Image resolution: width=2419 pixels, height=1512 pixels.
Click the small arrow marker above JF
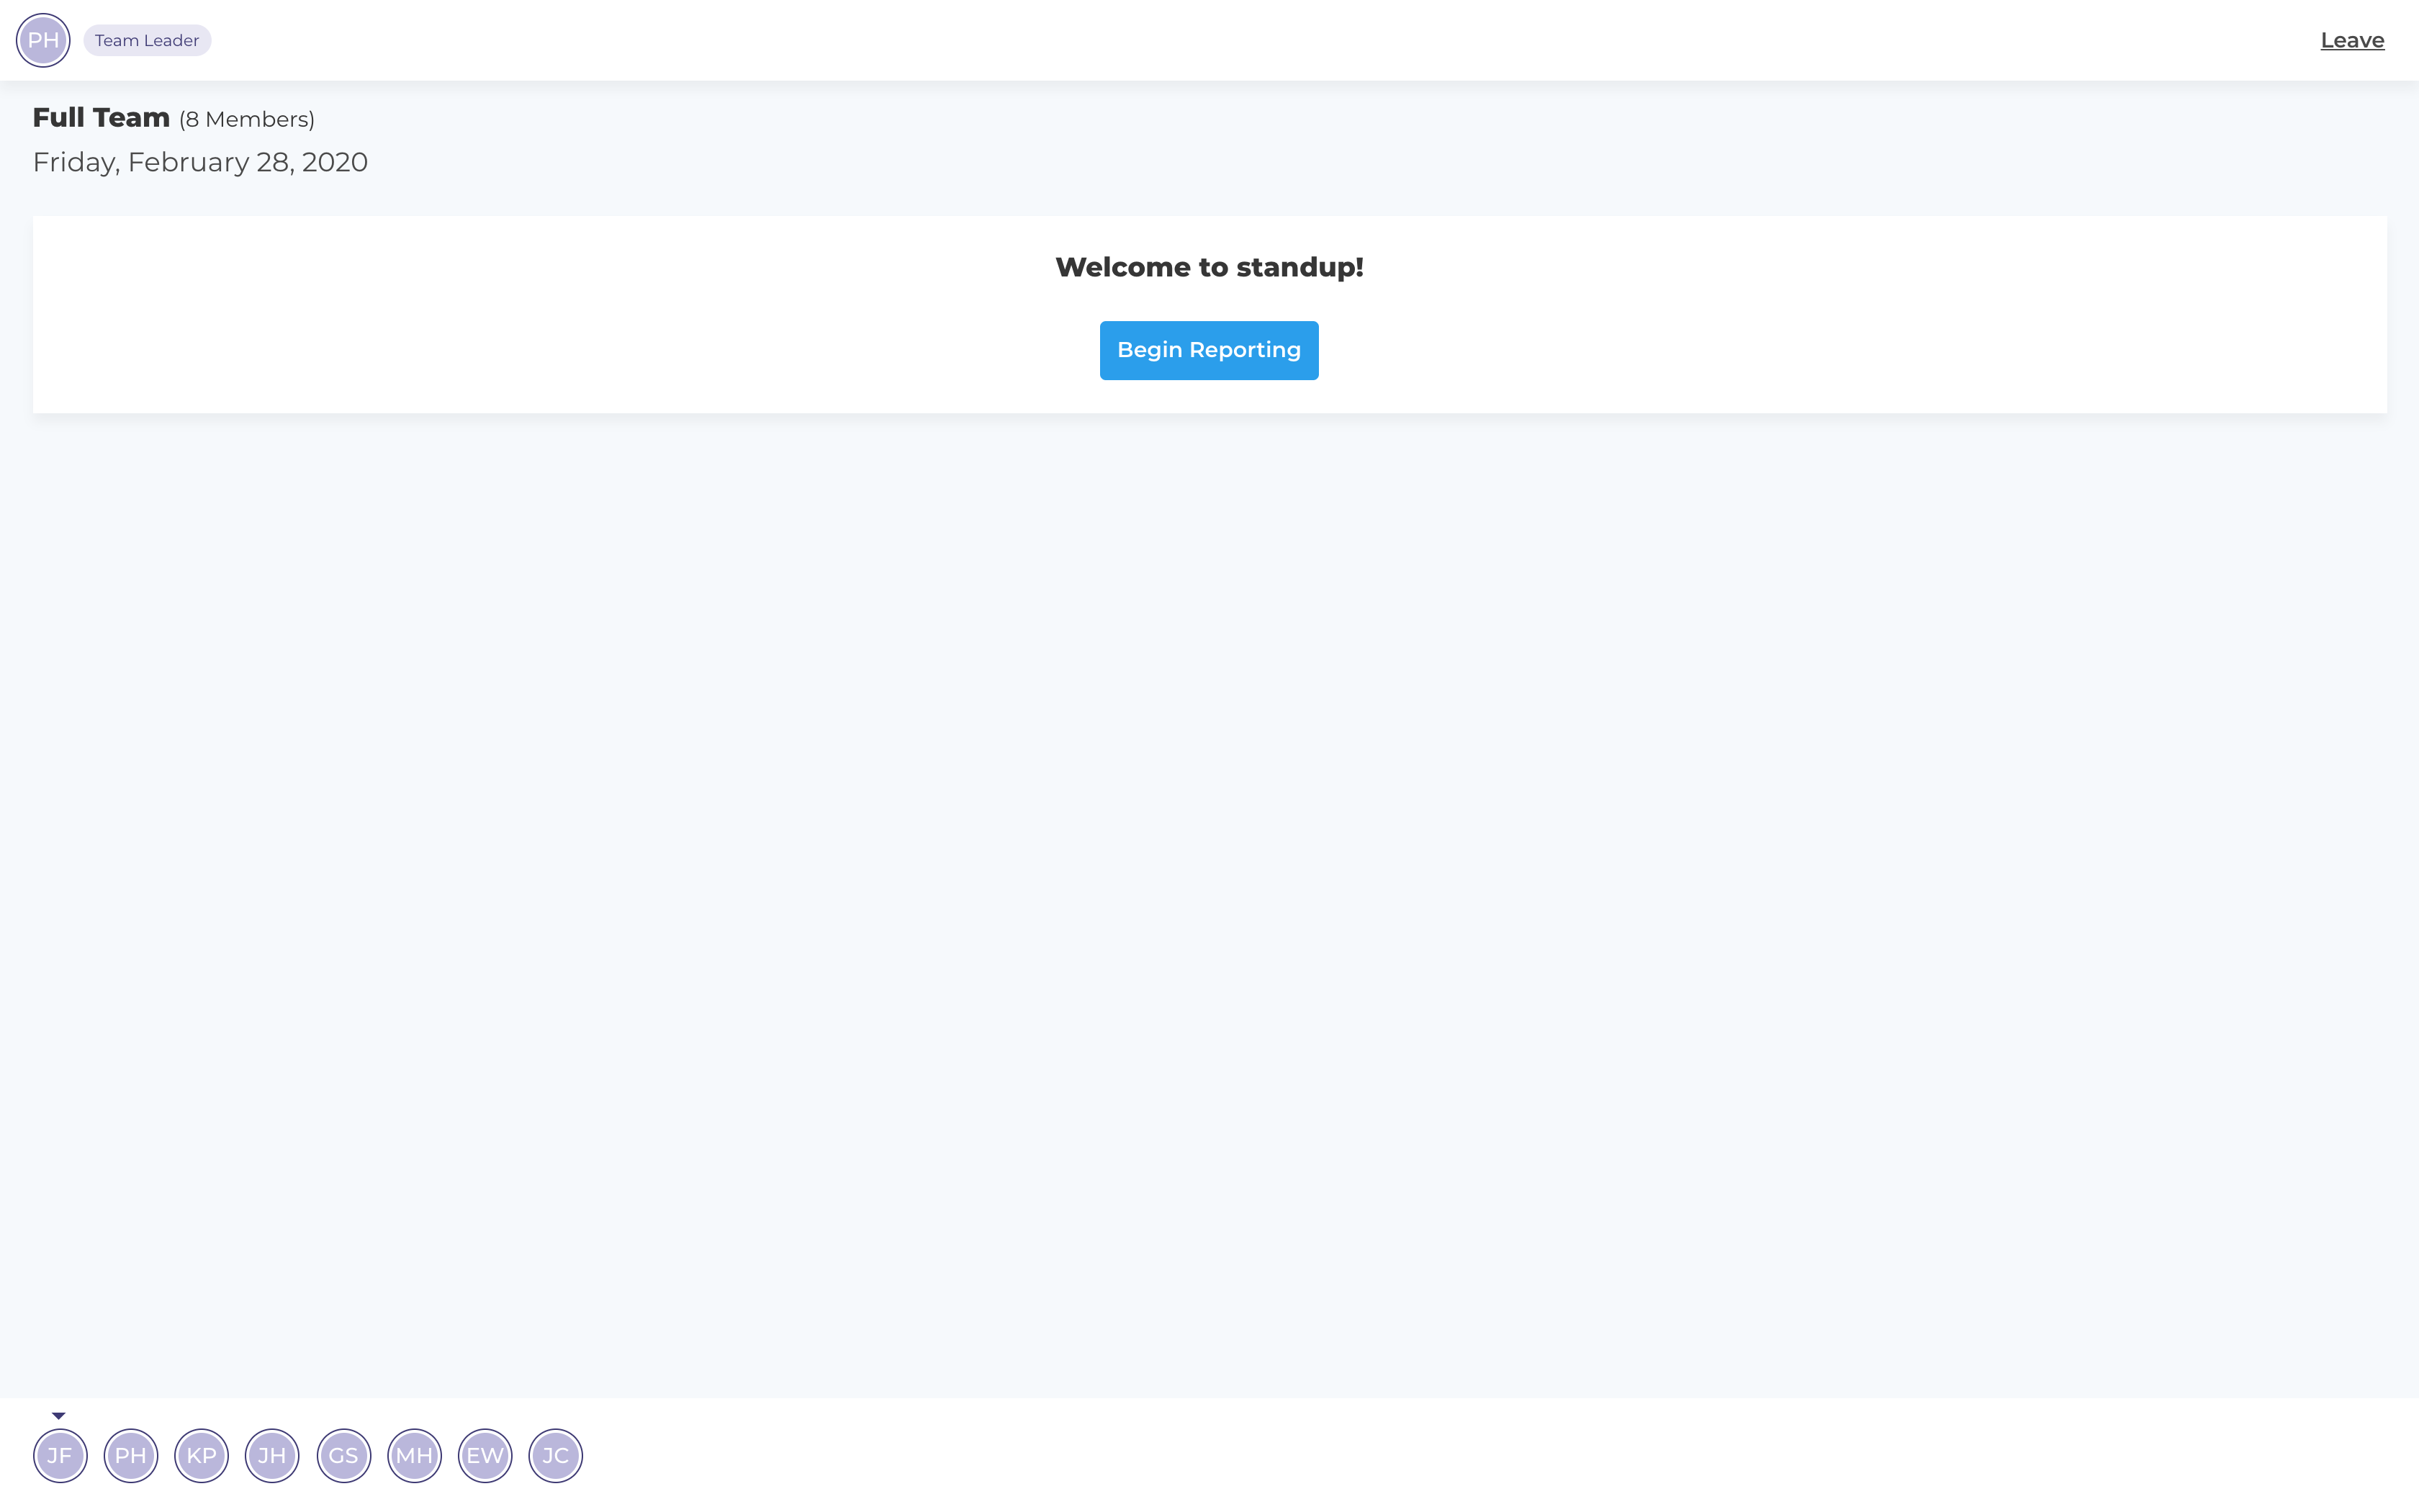[x=59, y=1415]
